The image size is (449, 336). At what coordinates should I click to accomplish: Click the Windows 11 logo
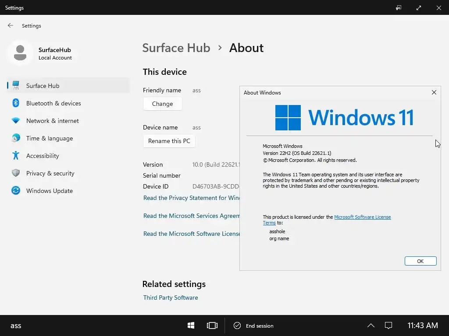[x=344, y=117]
